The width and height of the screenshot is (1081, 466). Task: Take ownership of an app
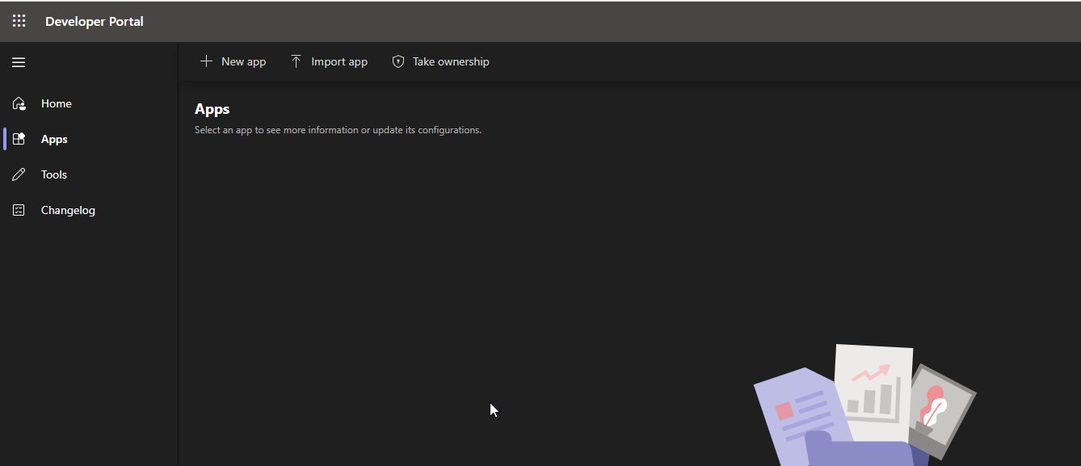[451, 61]
